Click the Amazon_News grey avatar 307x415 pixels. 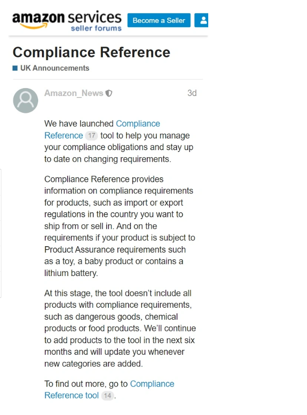pyautogui.click(x=26, y=101)
